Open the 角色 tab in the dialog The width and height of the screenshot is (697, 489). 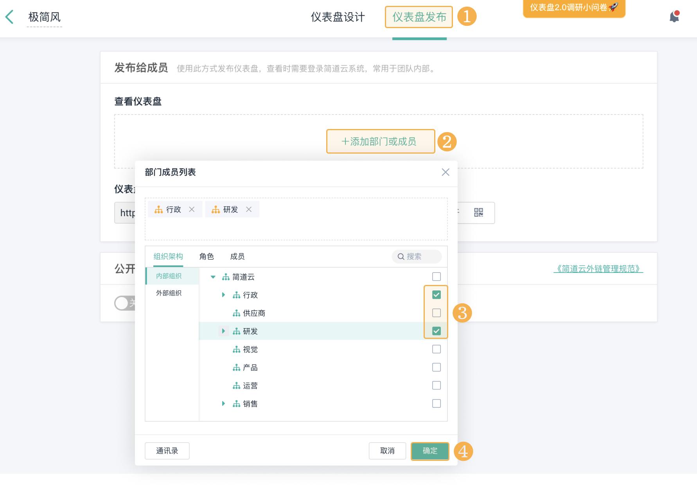(x=207, y=256)
